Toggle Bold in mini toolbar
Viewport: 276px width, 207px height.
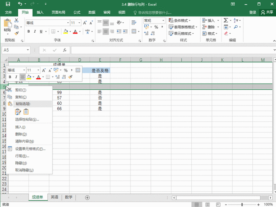10,77
